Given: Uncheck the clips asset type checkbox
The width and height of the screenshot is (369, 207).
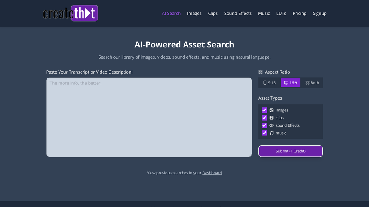Looking at the screenshot, I should tap(264, 118).
